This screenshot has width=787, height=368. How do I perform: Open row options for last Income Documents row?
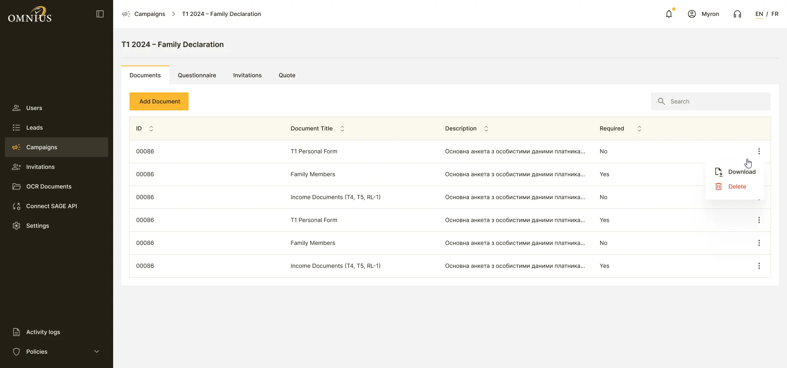click(759, 266)
